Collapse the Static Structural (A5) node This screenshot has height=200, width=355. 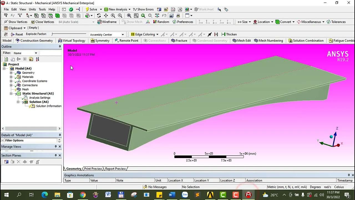coord(11,94)
